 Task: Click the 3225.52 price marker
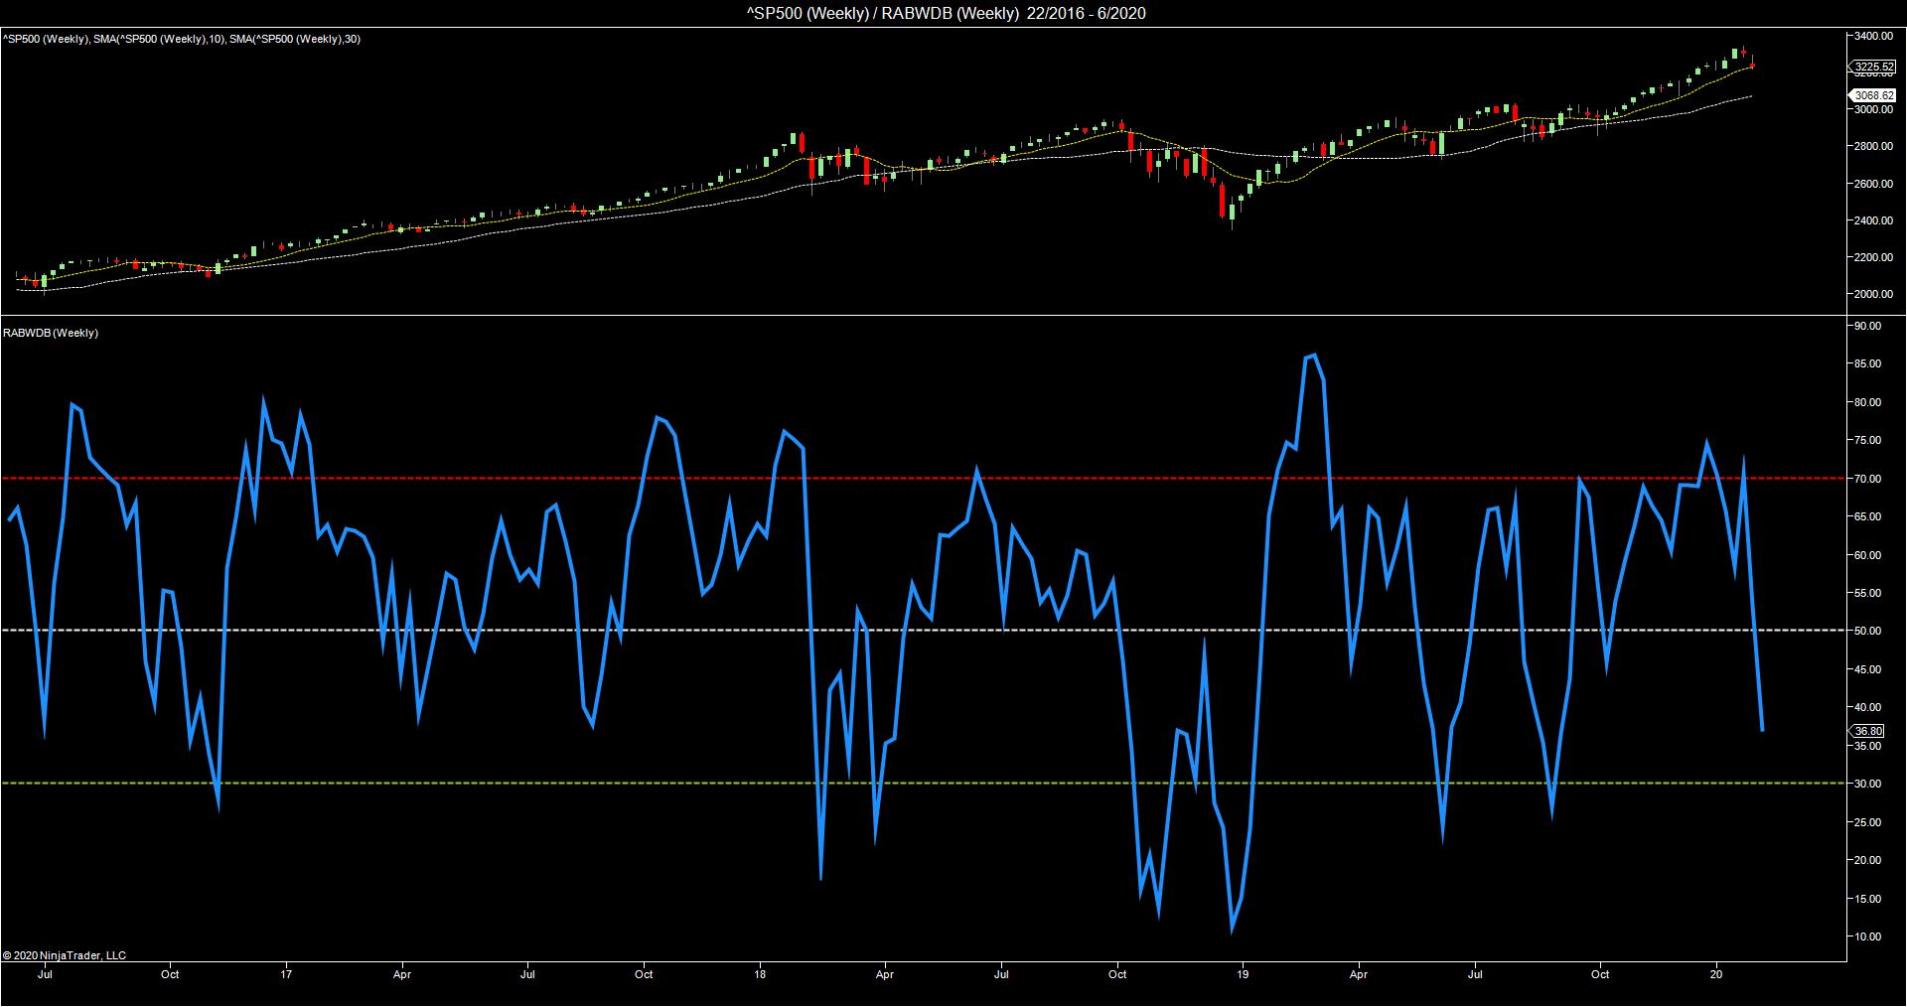point(1871,67)
